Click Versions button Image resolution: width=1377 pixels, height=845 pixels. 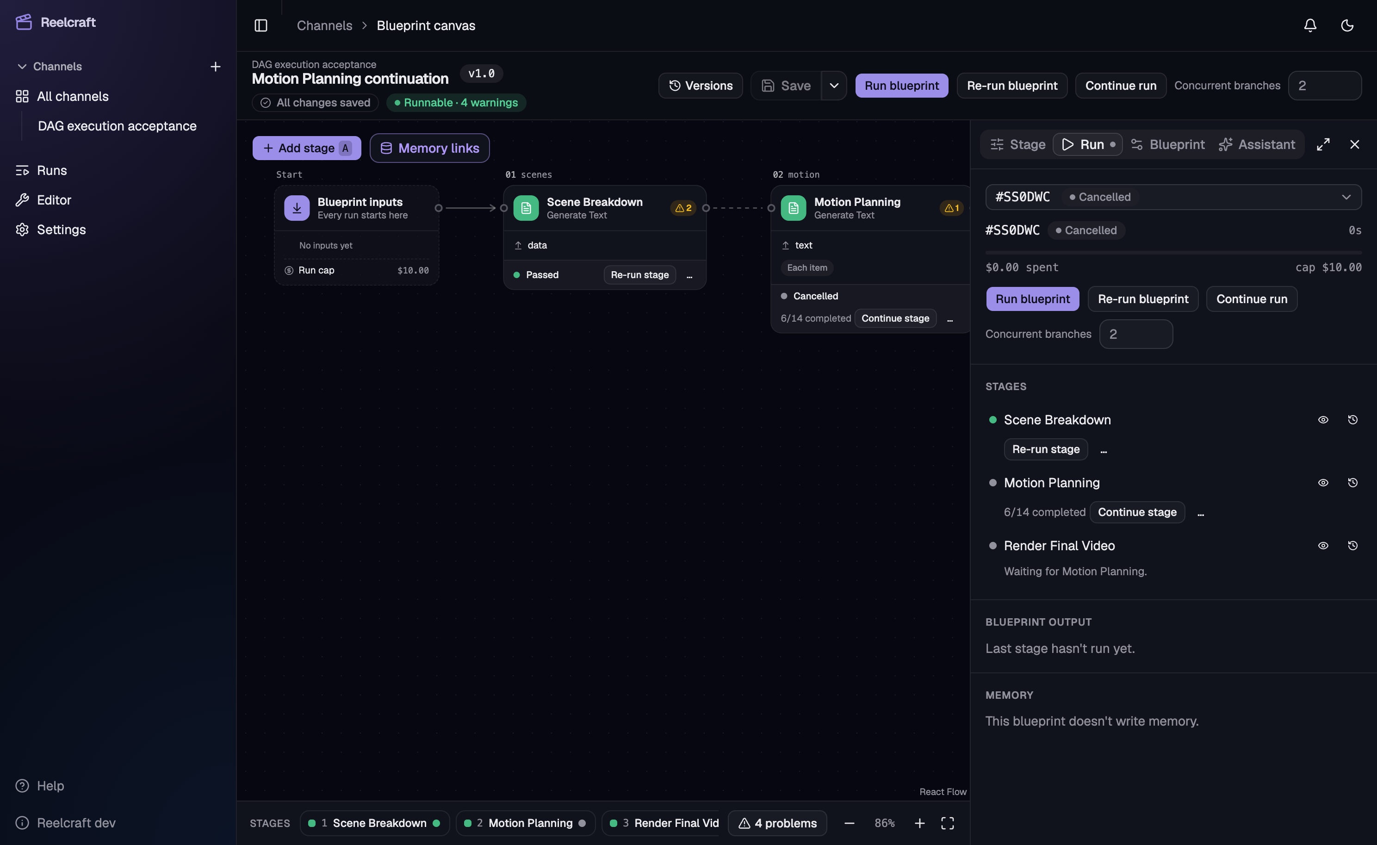(x=700, y=86)
